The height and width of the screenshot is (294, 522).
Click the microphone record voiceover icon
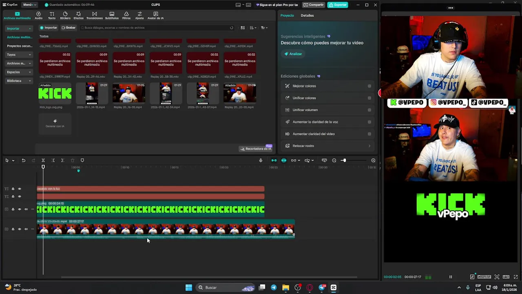coord(261,160)
